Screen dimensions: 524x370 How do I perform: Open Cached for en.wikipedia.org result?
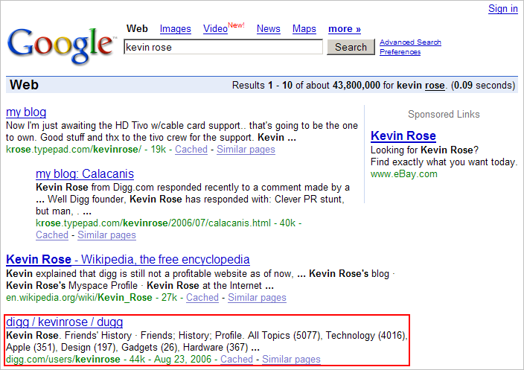pyautogui.click(x=202, y=298)
